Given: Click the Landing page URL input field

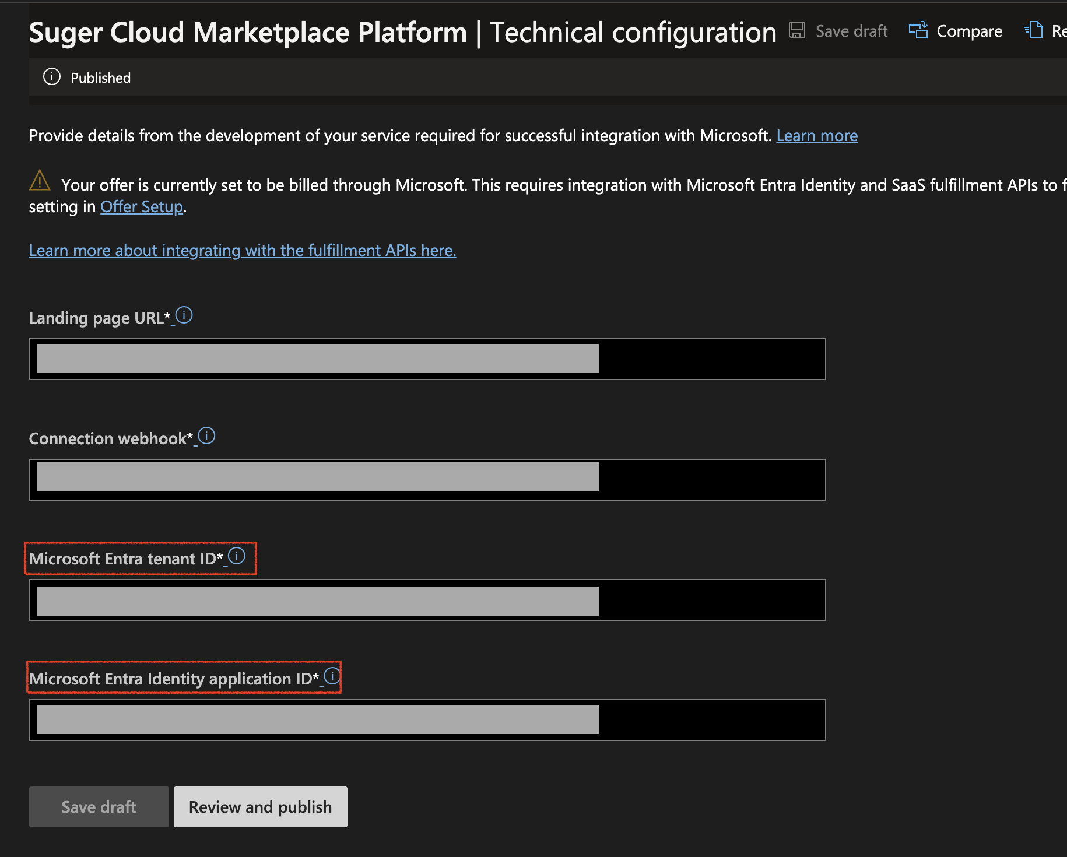Looking at the screenshot, I should click(x=427, y=359).
